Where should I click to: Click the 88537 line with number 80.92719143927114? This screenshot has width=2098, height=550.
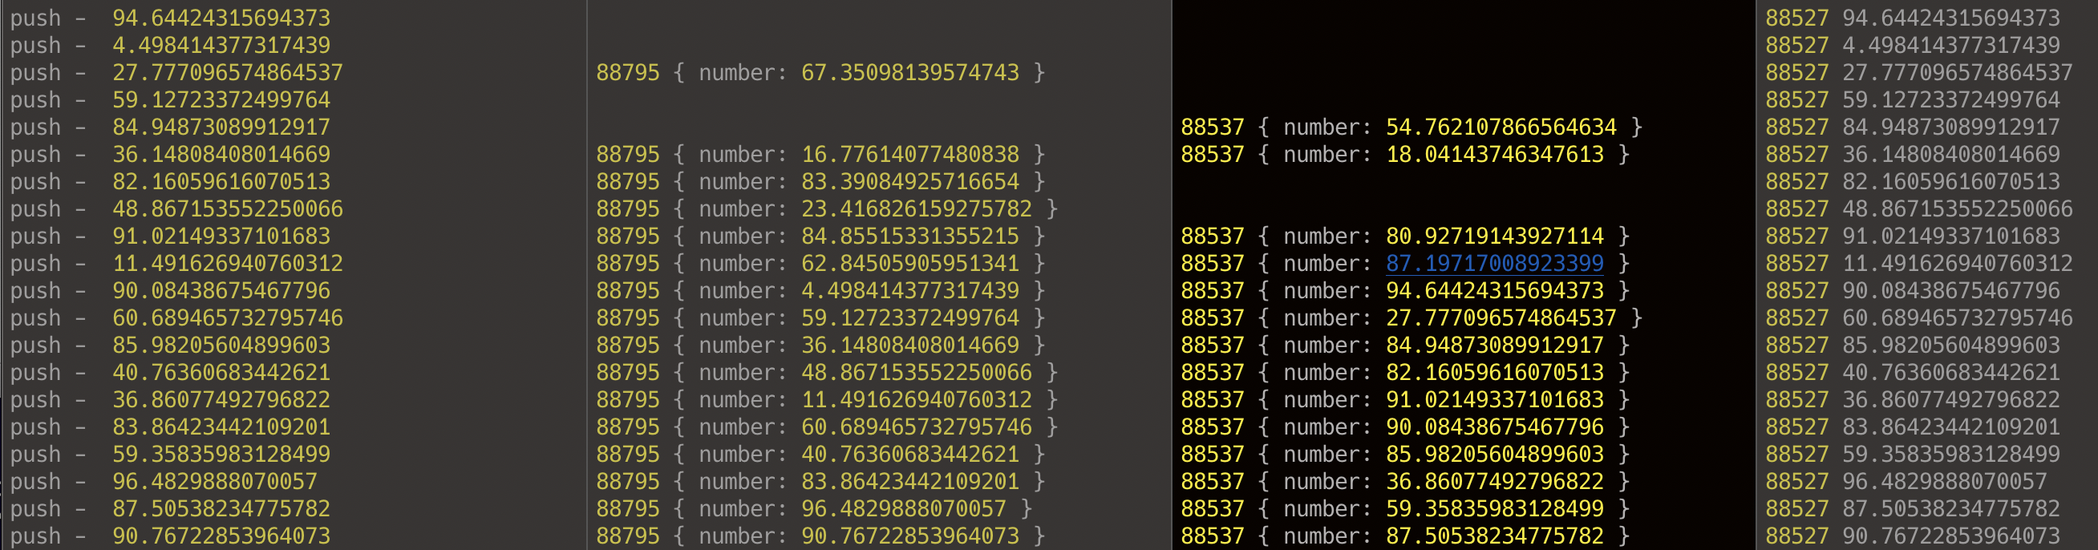click(x=1406, y=236)
